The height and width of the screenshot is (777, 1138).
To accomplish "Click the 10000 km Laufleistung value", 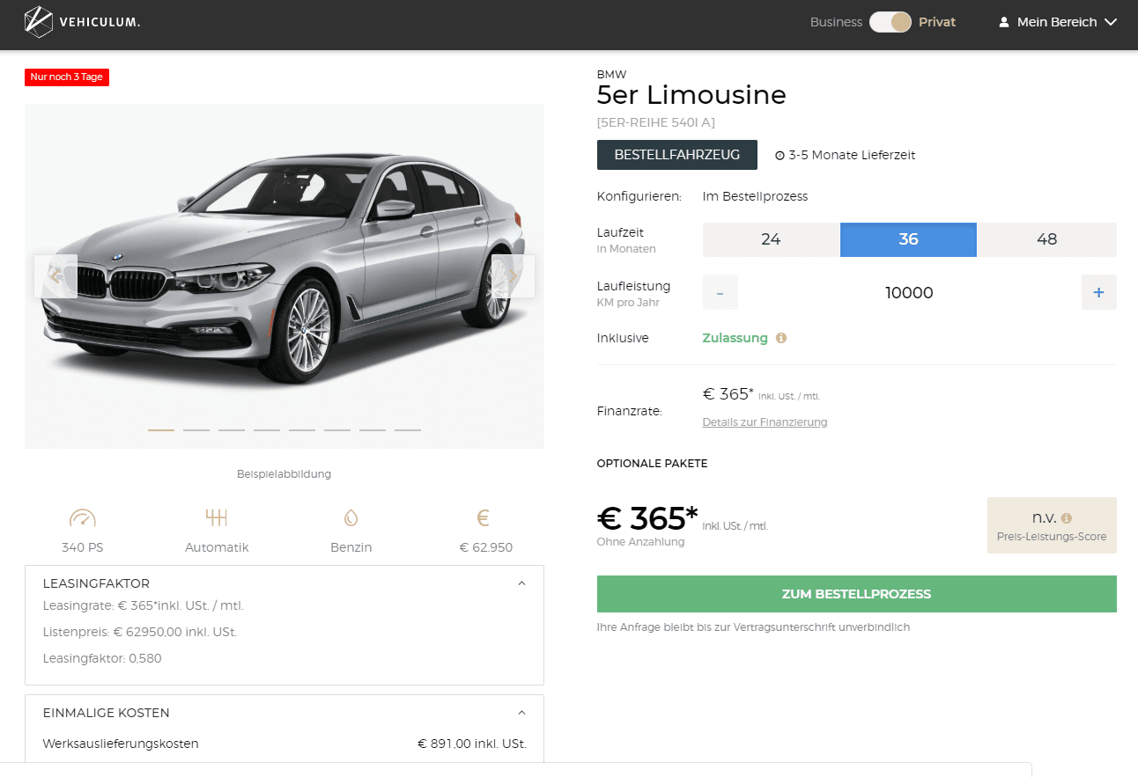I will click(909, 293).
